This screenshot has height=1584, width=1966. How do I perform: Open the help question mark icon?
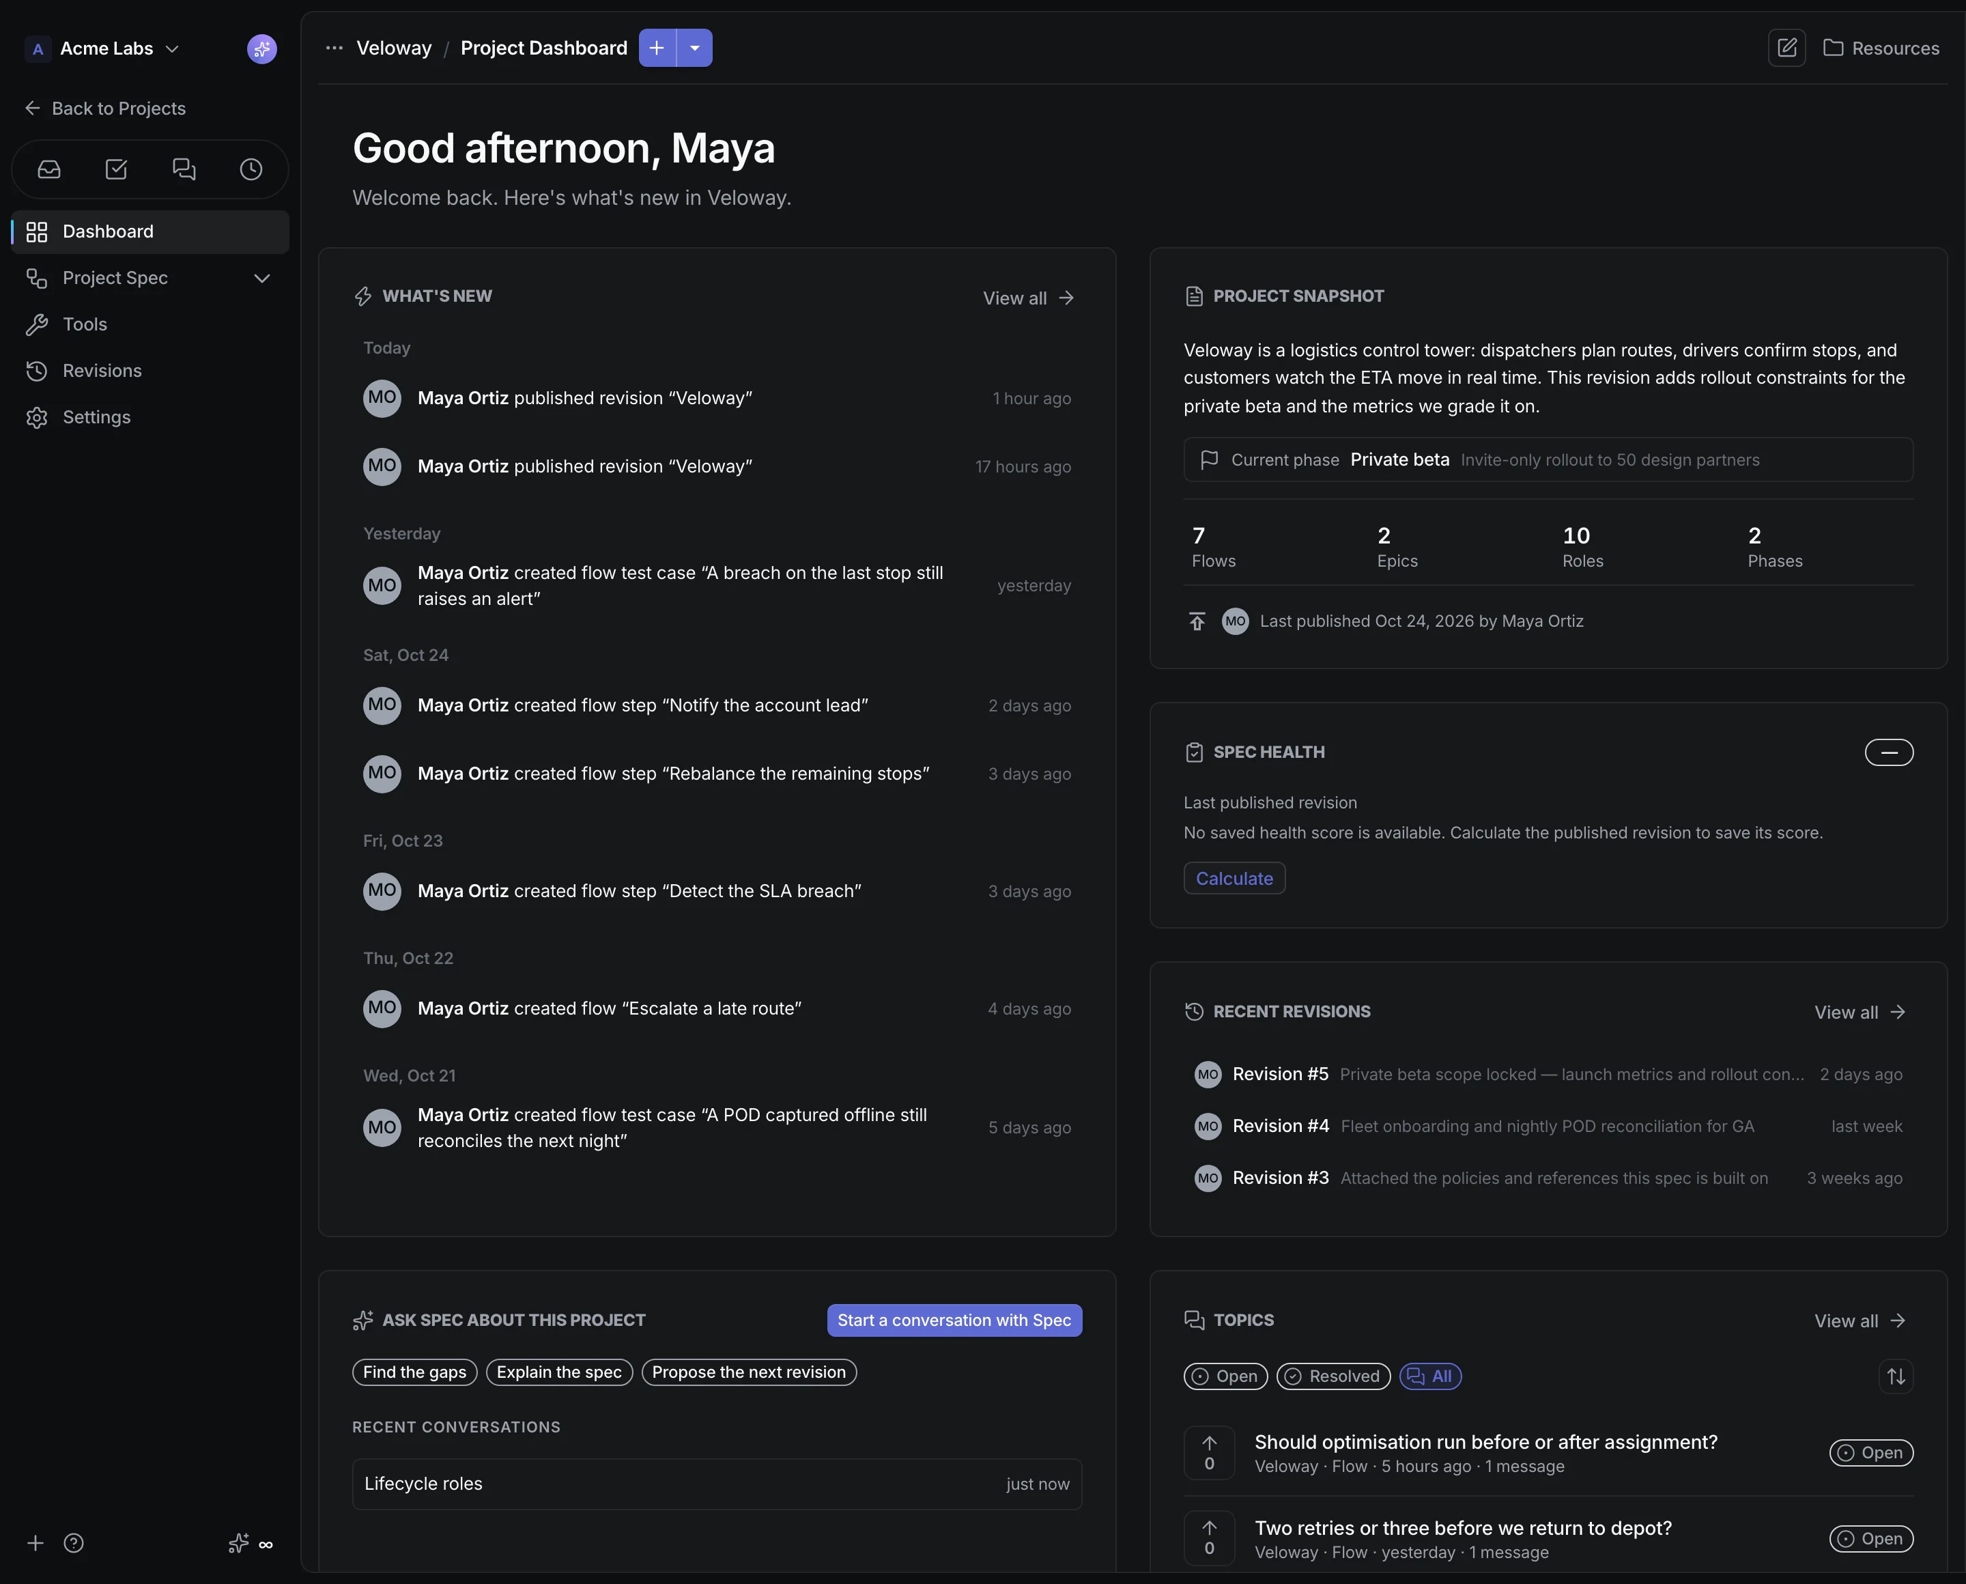[74, 1543]
